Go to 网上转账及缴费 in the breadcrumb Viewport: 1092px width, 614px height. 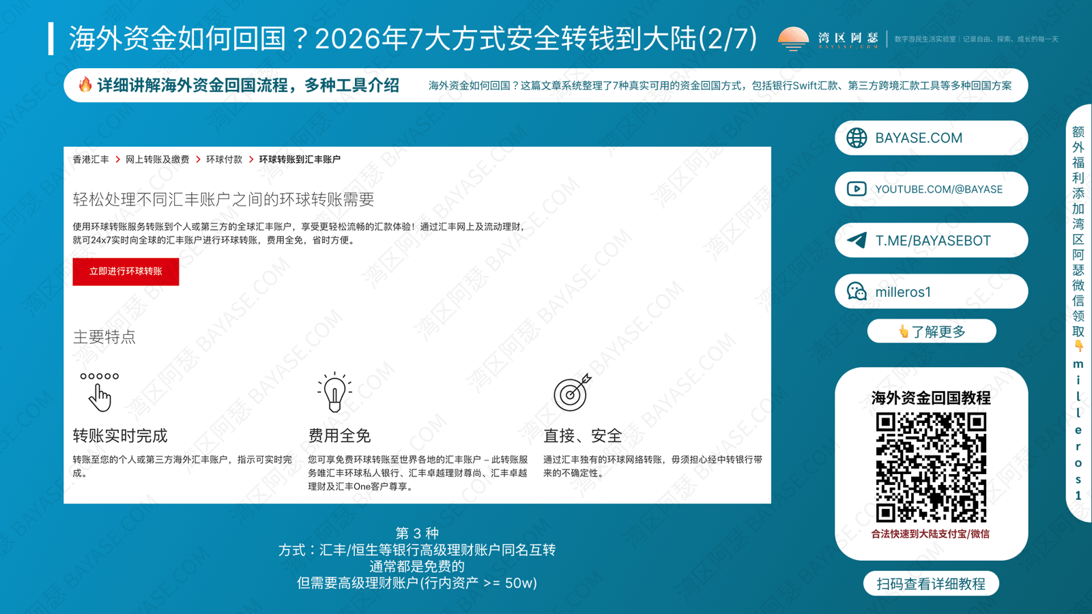click(157, 159)
